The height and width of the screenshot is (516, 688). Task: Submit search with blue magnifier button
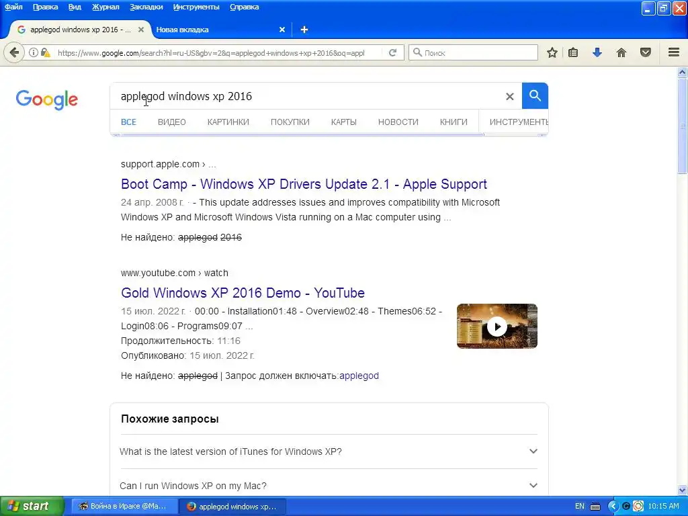coord(535,95)
